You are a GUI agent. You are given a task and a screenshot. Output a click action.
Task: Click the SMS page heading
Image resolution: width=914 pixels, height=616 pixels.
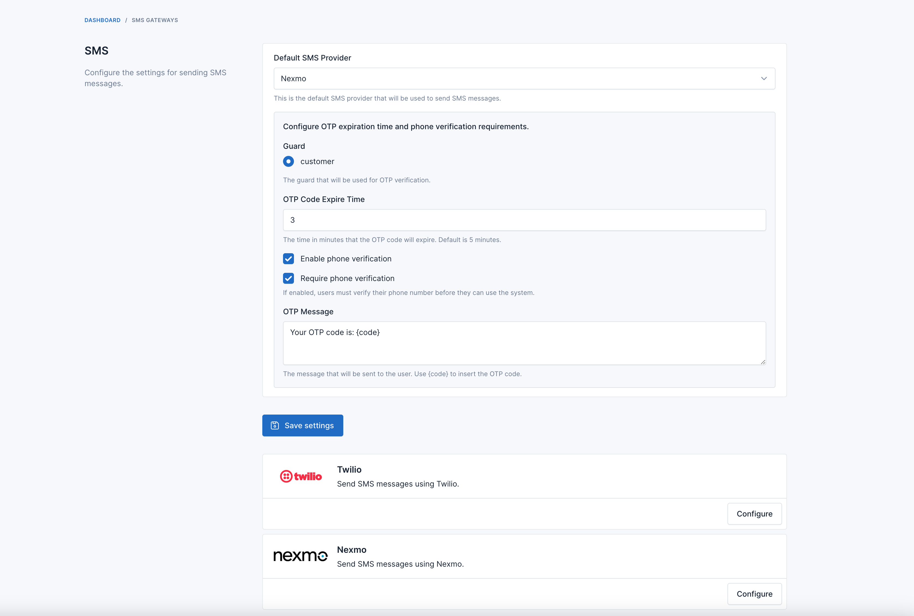pyautogui.click(x=96, y=51)
